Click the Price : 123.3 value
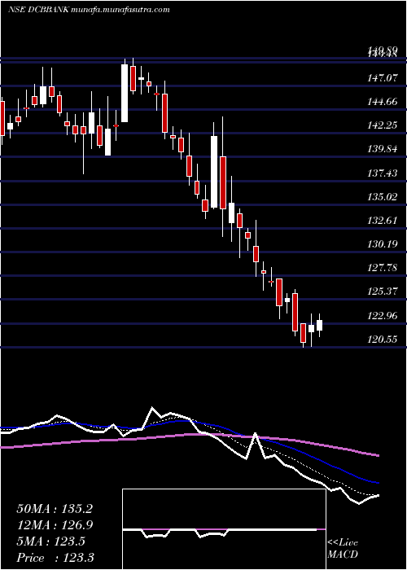 click(x=55, y=558)
